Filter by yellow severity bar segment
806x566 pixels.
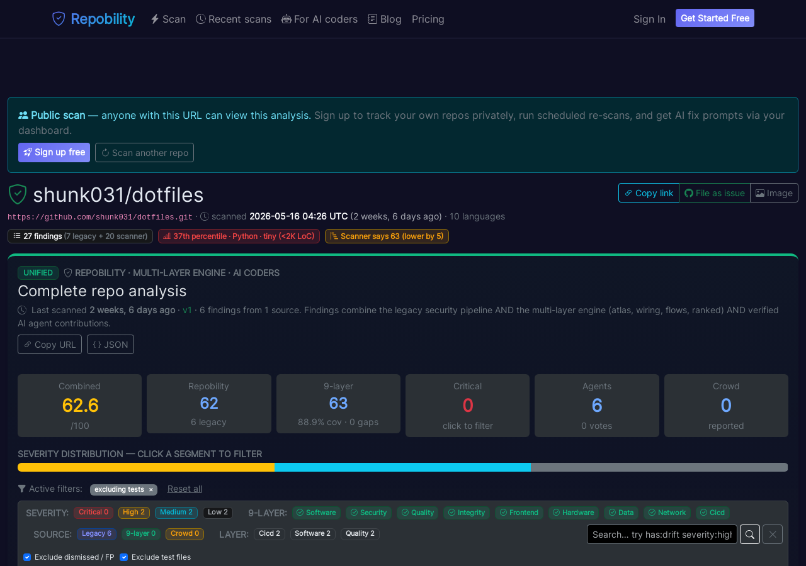pyautogui.click(x=146, y=467)
